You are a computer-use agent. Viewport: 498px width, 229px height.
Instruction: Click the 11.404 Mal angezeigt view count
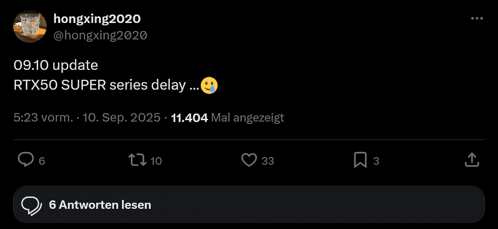(x=228, y=118)
